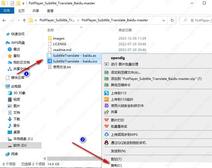Choose 上传或同步到WPS in context menu
The height and width of the screenshot is (168, 212).
click(x=124, y=135)
